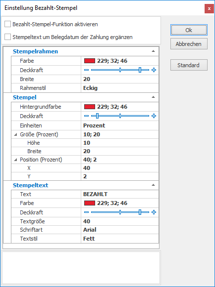Increase Stempelrahmen Deckkraft with plus icon
The image size is (215, 287).
(154, 70)
